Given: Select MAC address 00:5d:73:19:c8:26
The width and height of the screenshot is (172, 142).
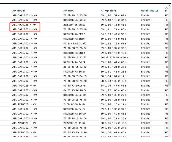Looking at the screenshot, I should 75,132.
